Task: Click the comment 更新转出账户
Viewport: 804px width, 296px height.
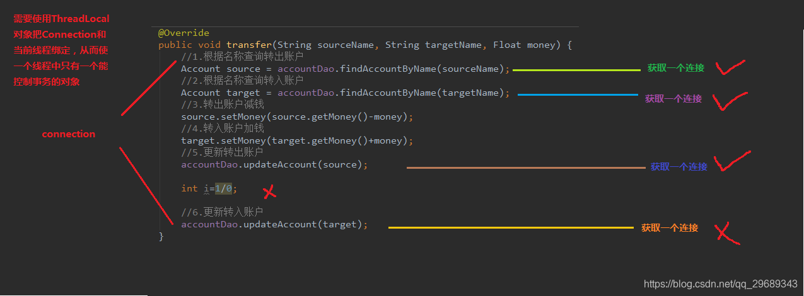Action: [x=222, y=152]
